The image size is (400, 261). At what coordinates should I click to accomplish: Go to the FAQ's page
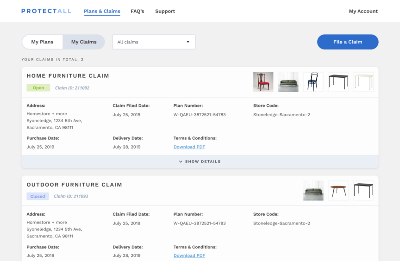point(137,11)
